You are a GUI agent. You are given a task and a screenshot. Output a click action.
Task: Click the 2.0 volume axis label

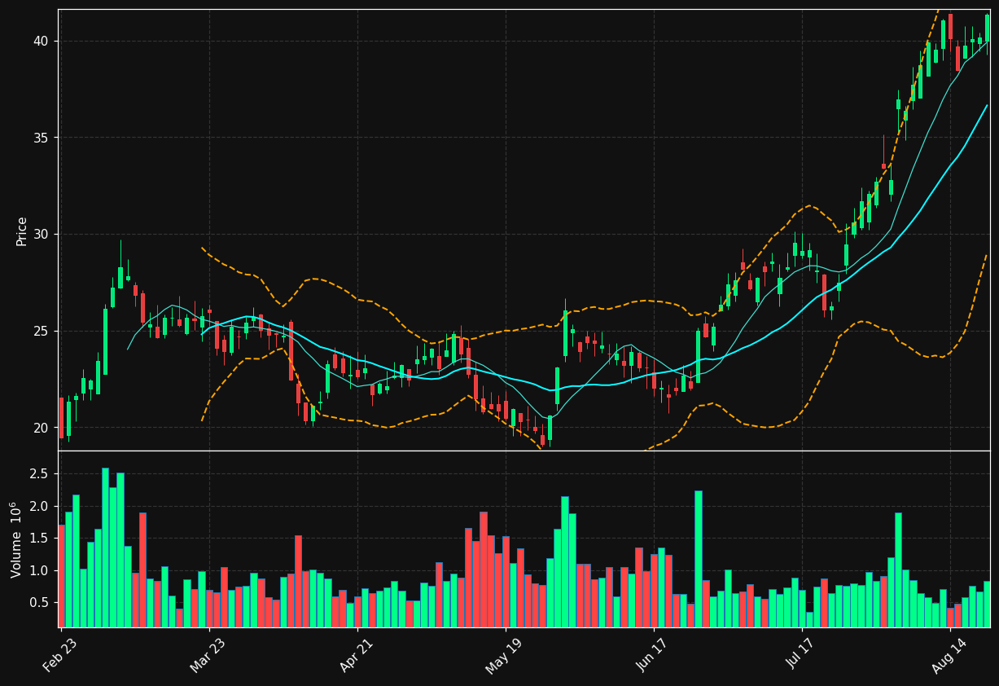point(40,506)
